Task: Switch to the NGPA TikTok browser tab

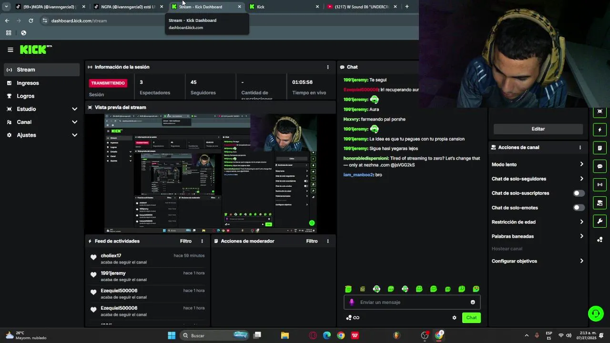Action: 128,7
